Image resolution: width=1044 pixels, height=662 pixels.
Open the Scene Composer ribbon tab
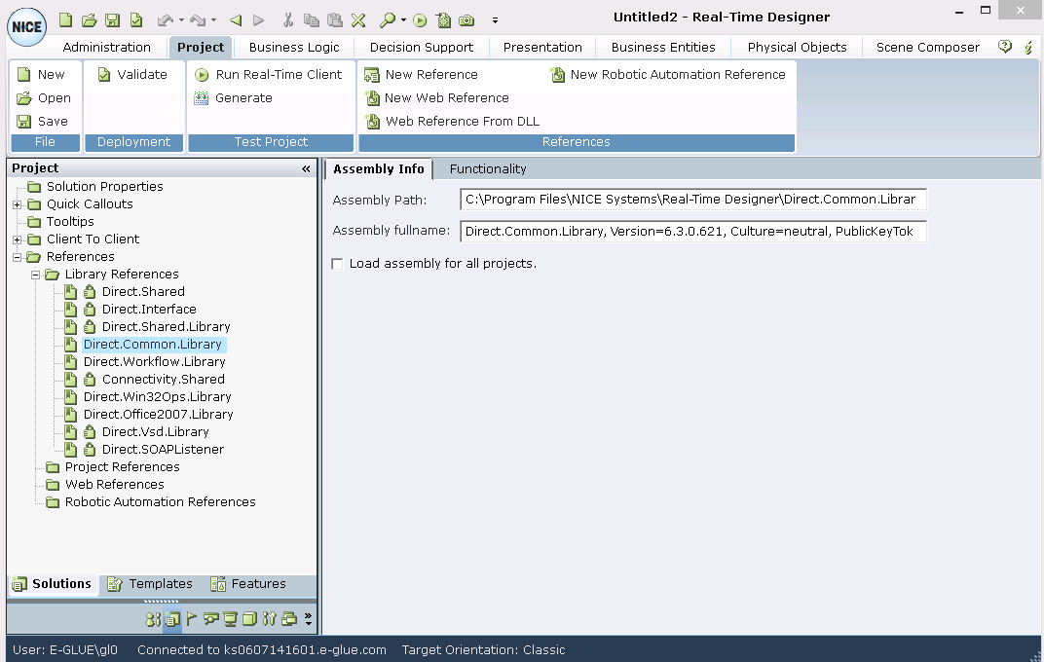pyautogui.click(x=927, y=48)
